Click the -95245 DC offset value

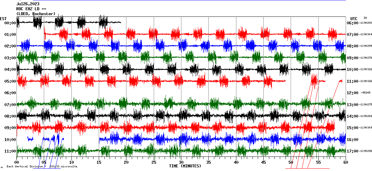(x=365, y=93)
